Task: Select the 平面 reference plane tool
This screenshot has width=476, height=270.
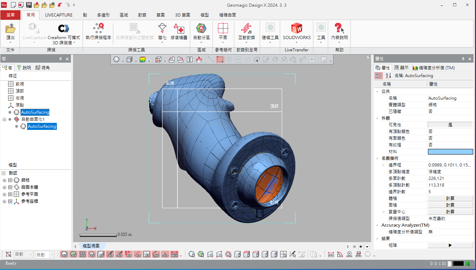Action: [223, 32]
